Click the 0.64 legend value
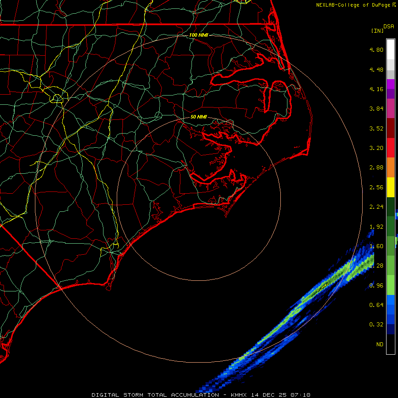The image size is (398, 398). tap(376, 305)
